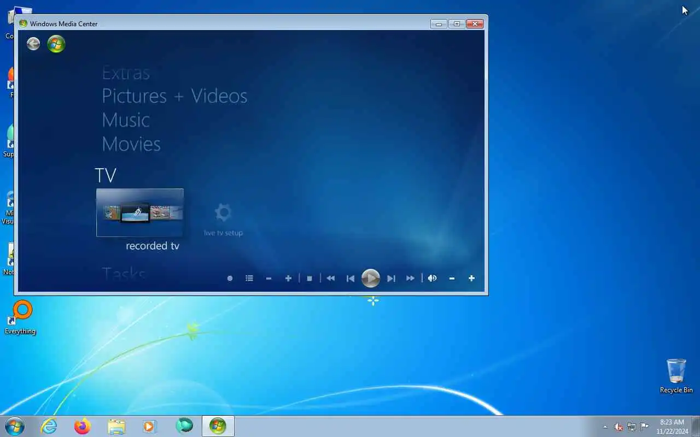Open the recorded tv thumbnail tile
Screen dimensions: 700x437
coord(140,212)
